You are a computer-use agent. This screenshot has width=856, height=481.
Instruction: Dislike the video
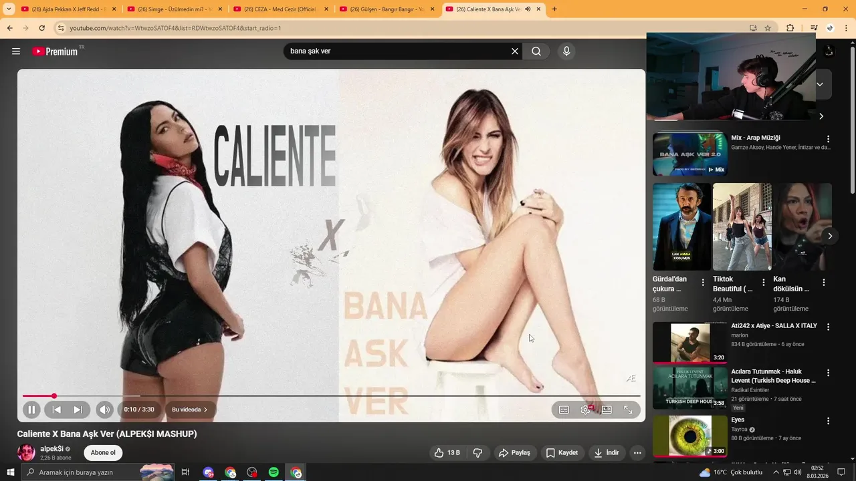[x=477, y=452]
